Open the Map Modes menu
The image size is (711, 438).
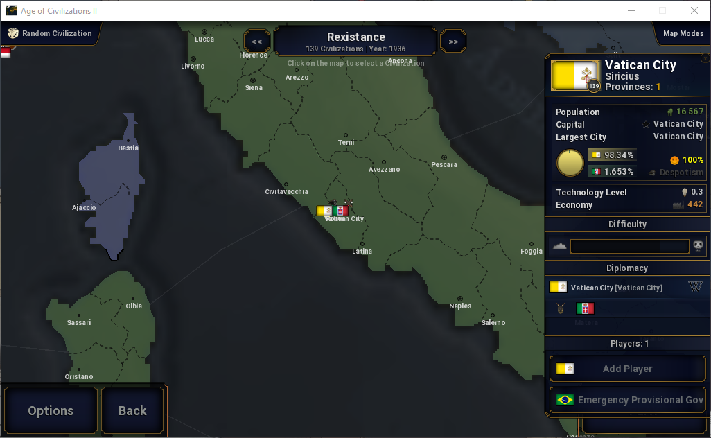point(683,33)
